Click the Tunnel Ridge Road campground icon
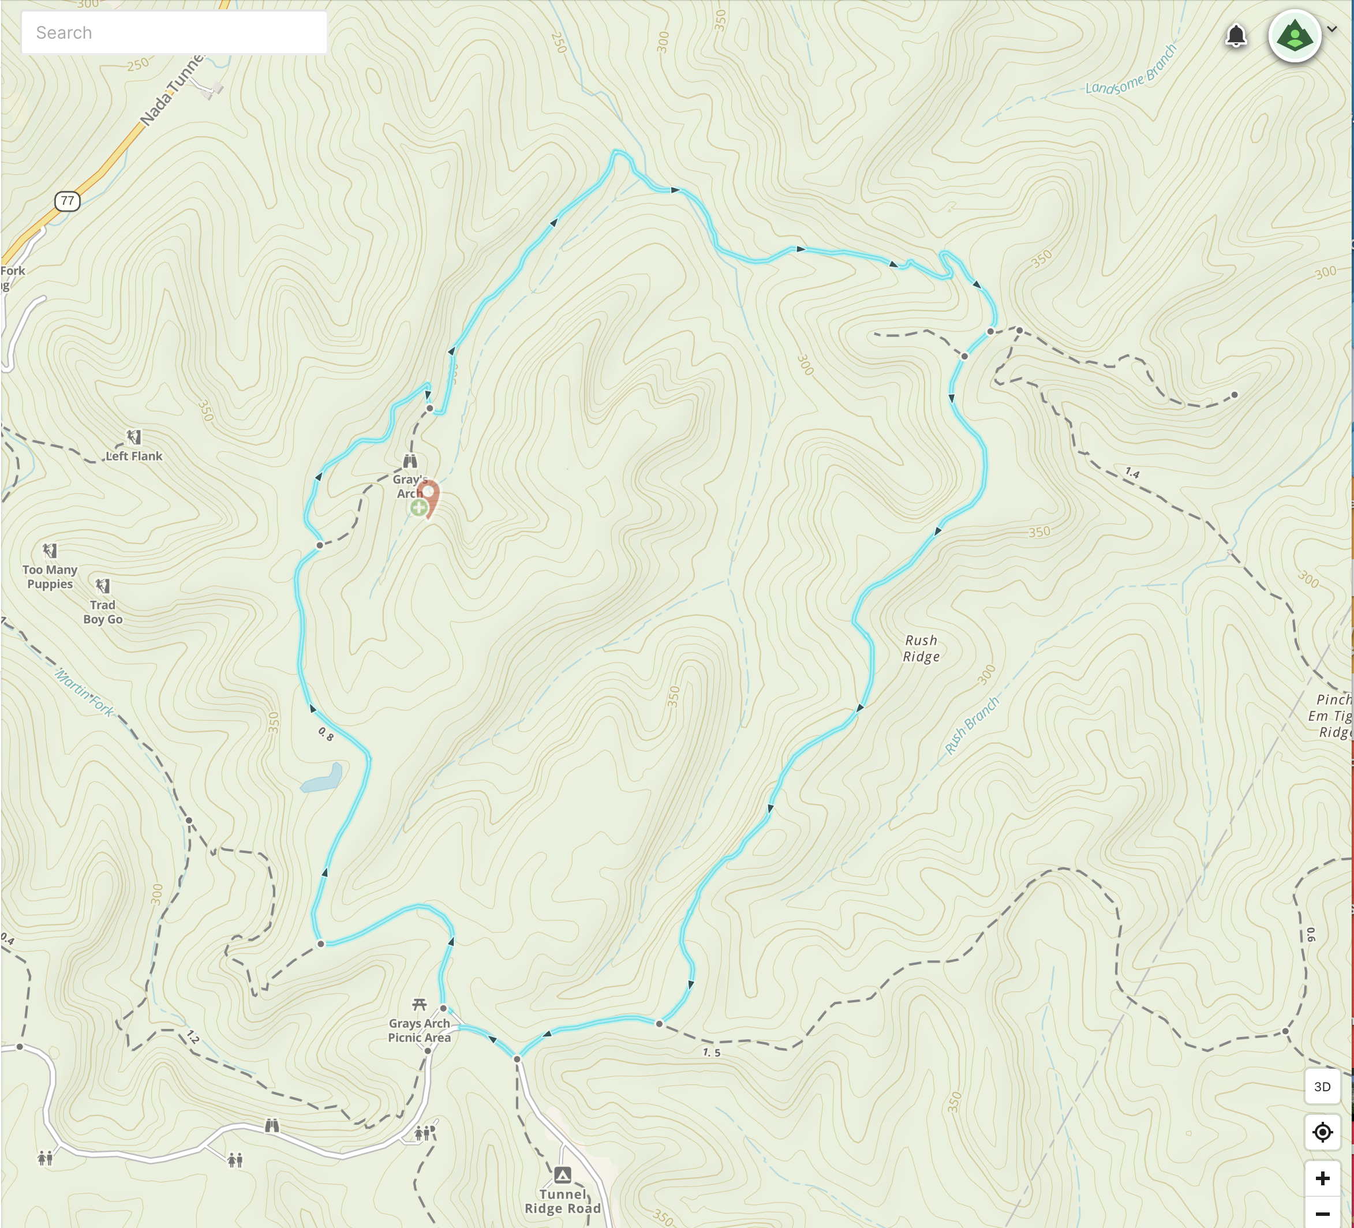The width and height of the screenshot is (1354, 1228). click(x=562, y=1175)
